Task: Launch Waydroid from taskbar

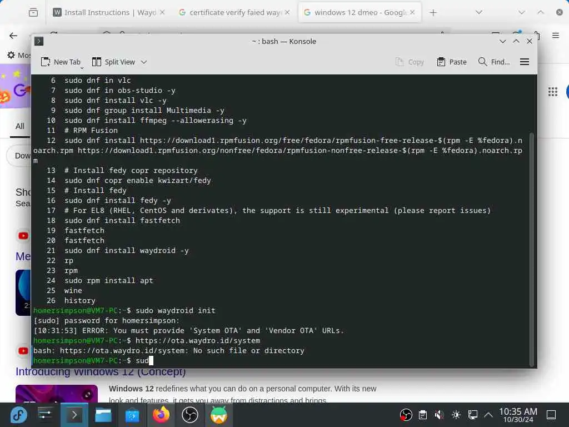Action: (x=219, y=415)
